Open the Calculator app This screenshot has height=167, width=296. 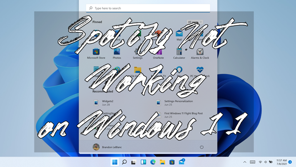tap(179, 53)
